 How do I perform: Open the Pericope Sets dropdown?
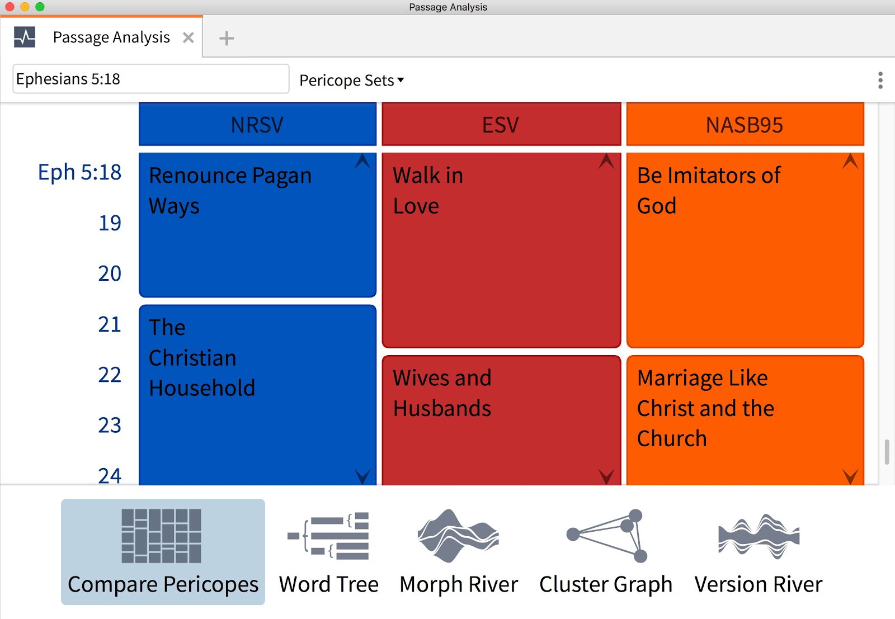351,80
